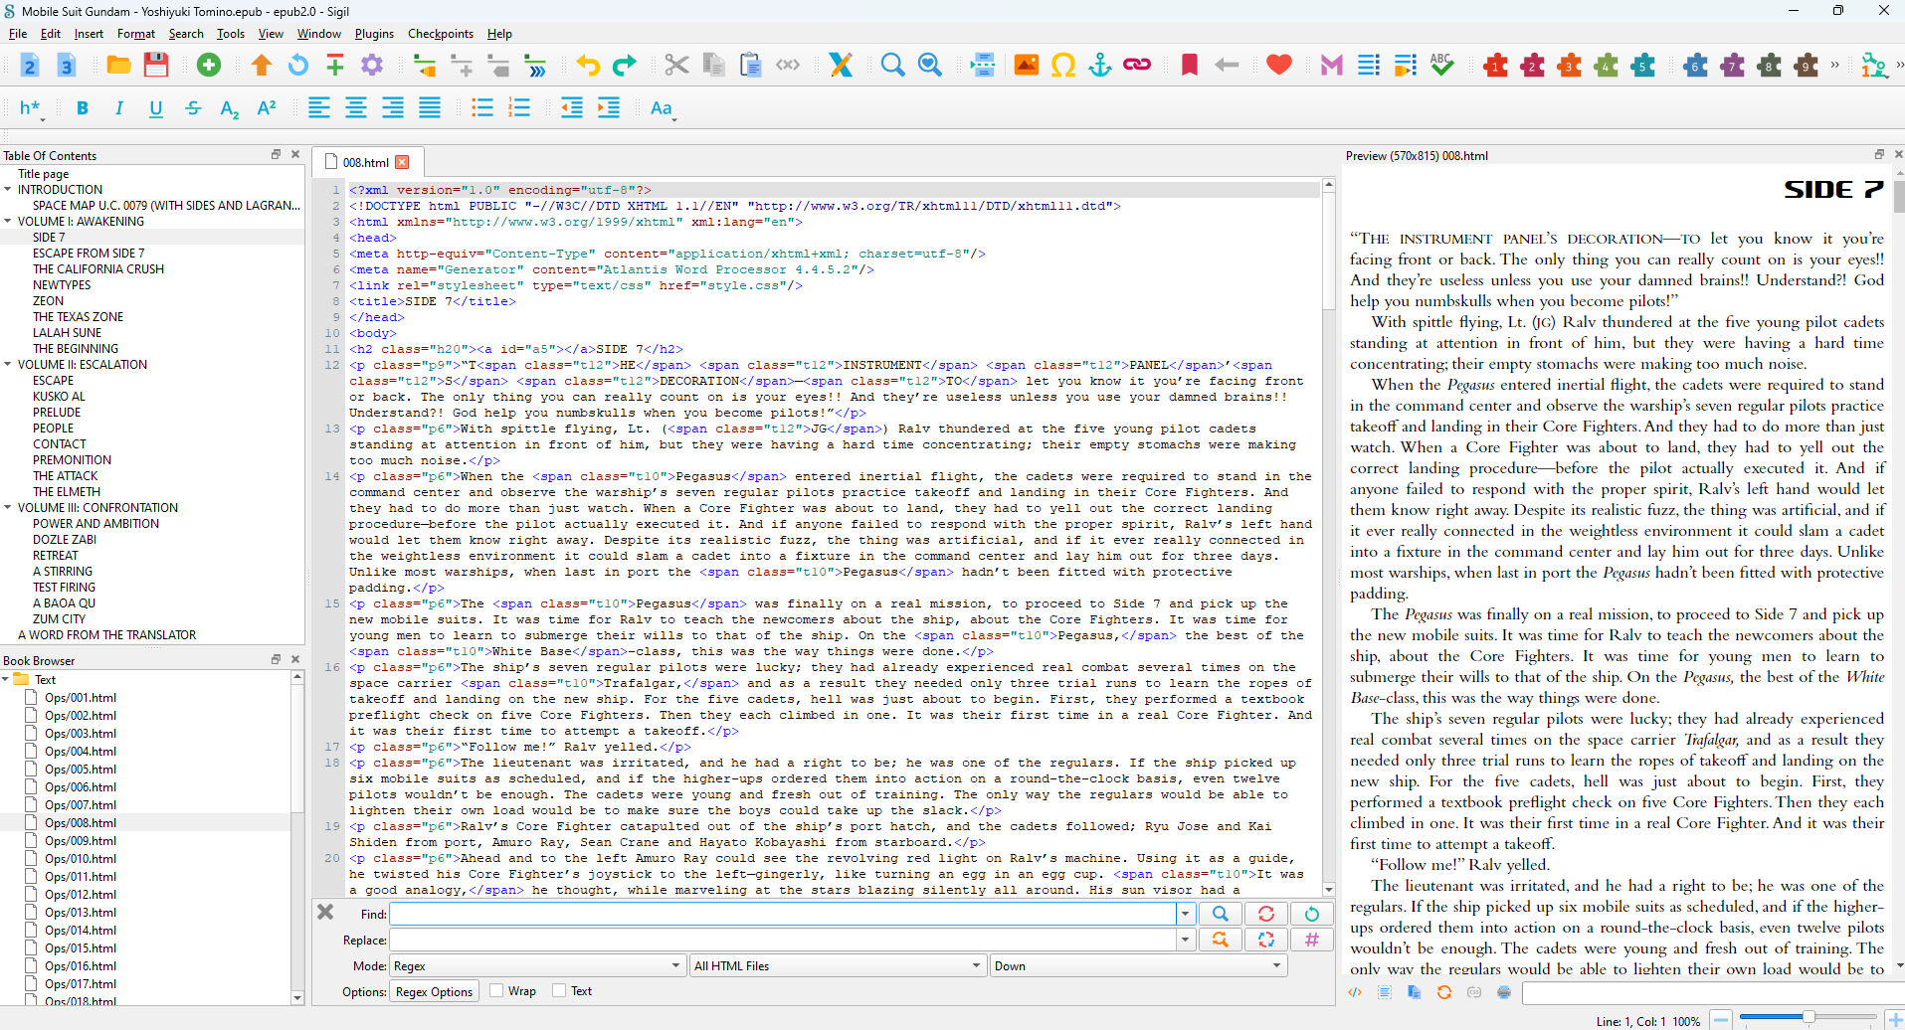The height and width of the screenshot is (1030, 1905).
Task: Click the red heart donate icon
Action: (x=1279, y=66)
